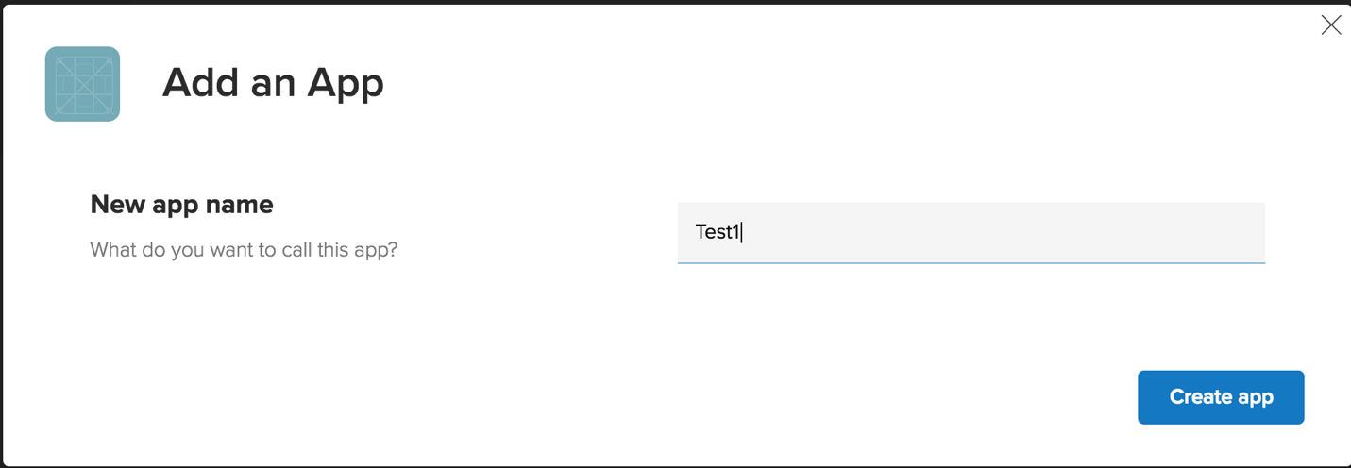
Task: Hit the X in the dialog corner
Action: point(1330,25)
